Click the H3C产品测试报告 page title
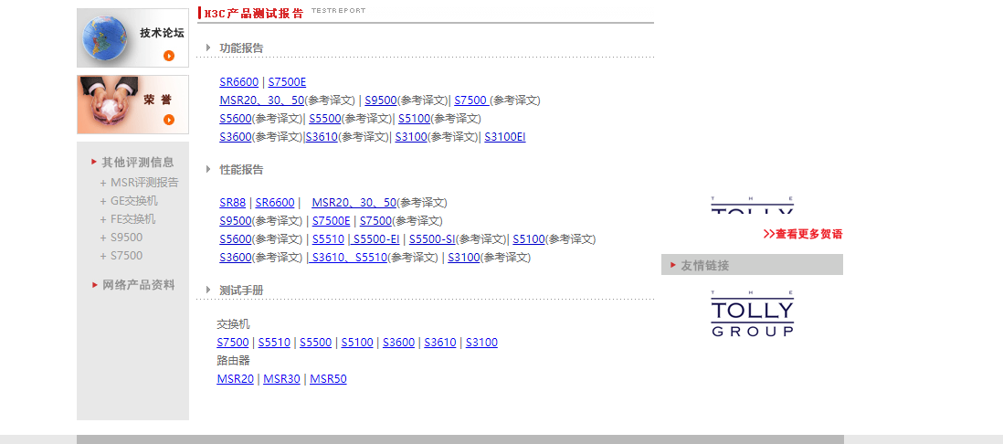The width and height of the screenshot is (1003, 444). [x=253, y=14]
